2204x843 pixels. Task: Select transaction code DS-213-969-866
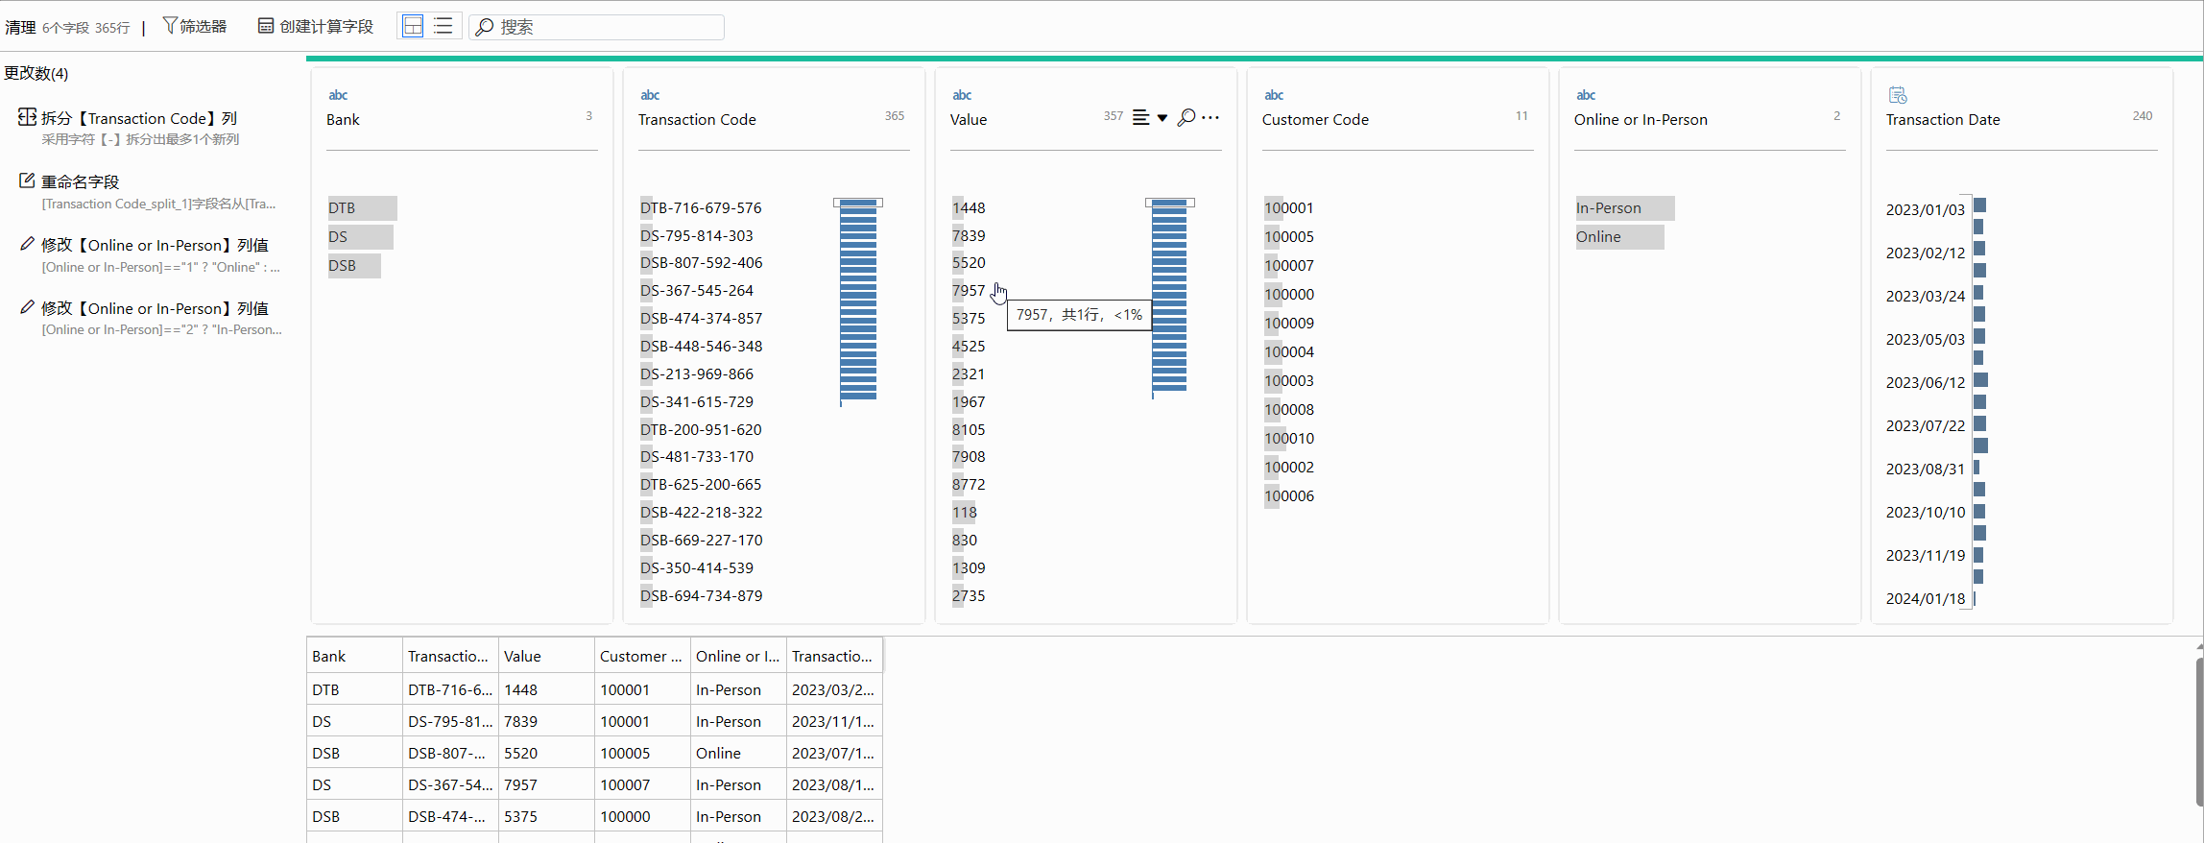tap(697, 374)
